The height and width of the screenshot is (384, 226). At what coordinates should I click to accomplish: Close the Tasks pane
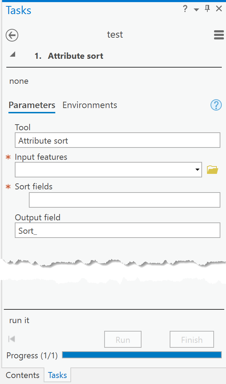(x=219, y=9)
